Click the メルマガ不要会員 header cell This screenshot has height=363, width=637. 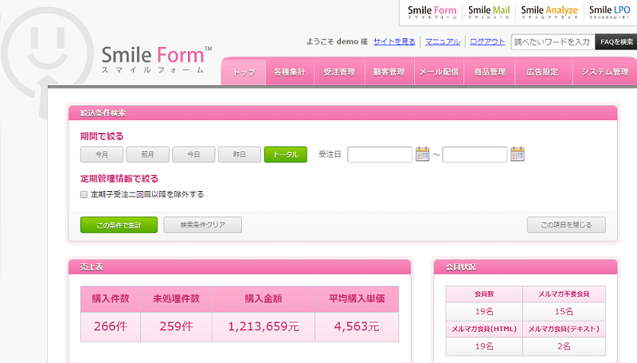[564, 294]
